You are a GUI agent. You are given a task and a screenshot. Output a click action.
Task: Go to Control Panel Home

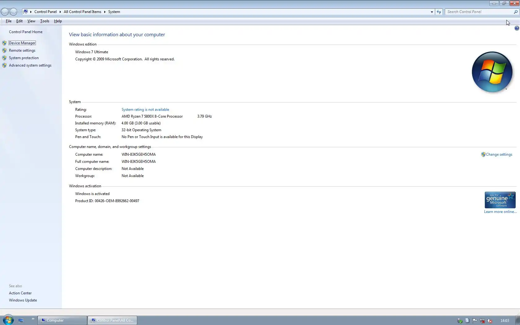pos(26,32)
